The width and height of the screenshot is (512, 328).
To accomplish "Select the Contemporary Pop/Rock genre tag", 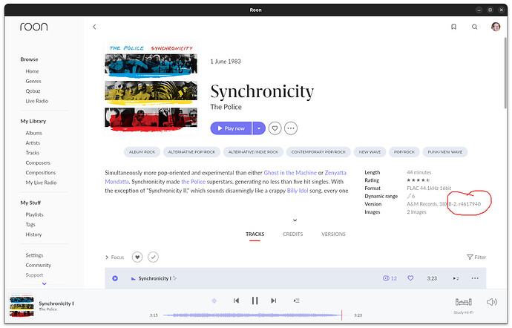I will click(318, 152).
